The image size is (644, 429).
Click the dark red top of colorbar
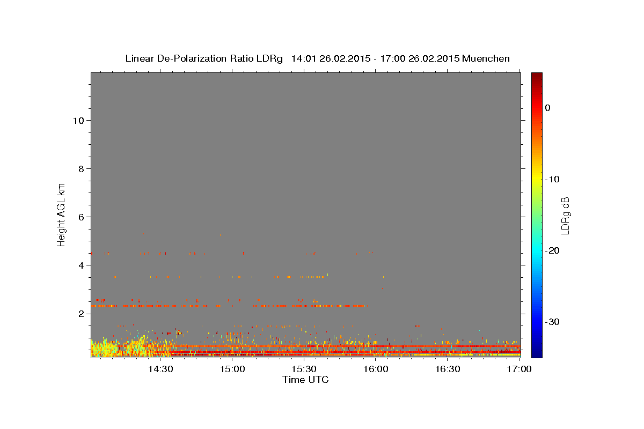click(x=537, y=76)
